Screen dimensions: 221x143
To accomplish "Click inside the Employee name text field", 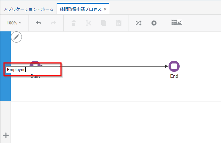I will [32, 70].
